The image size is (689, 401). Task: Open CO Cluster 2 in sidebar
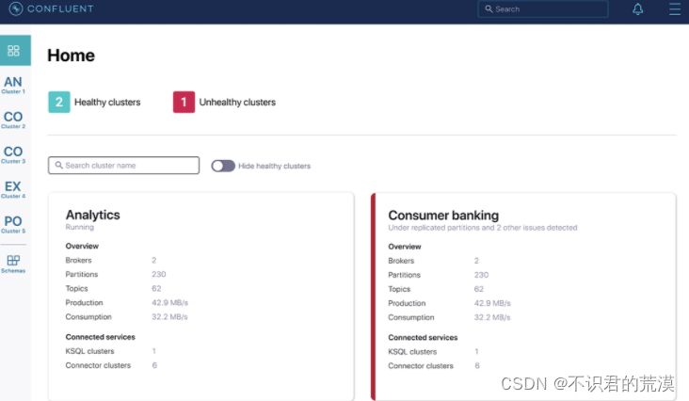click(x=13, y=120)
